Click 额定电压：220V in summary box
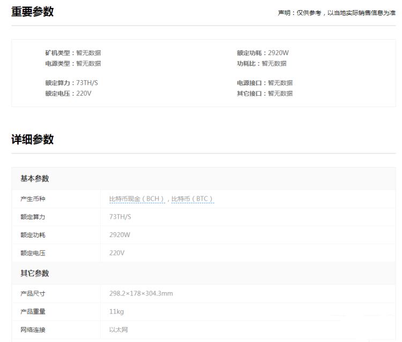 pyautogui.click(x=68, y=94)
